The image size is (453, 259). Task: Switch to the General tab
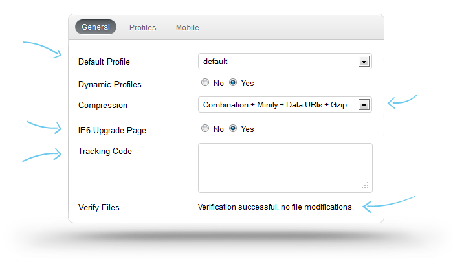pyautogui.click(x=95, y=27)
